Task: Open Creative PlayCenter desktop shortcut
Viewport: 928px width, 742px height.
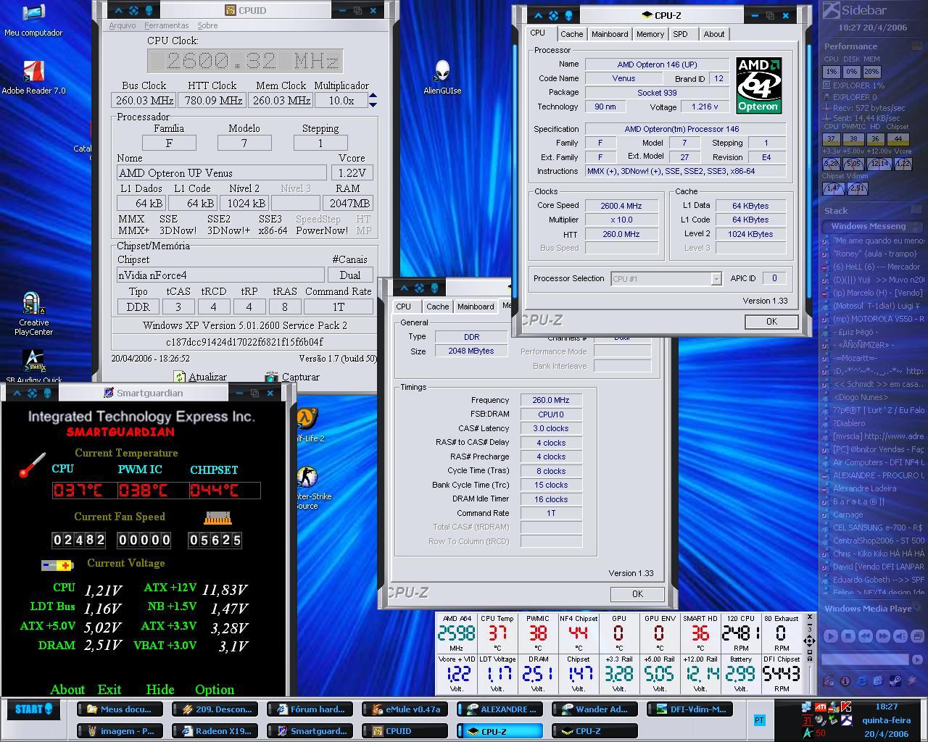Action: pos(33,314)
